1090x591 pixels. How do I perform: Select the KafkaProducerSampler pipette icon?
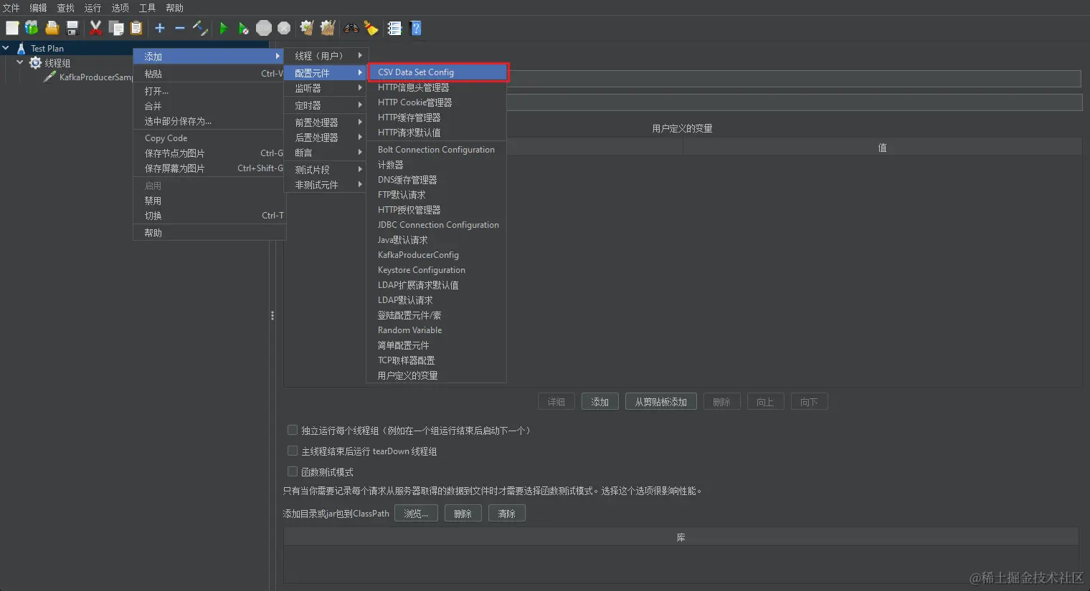click(x=49, y=77)
